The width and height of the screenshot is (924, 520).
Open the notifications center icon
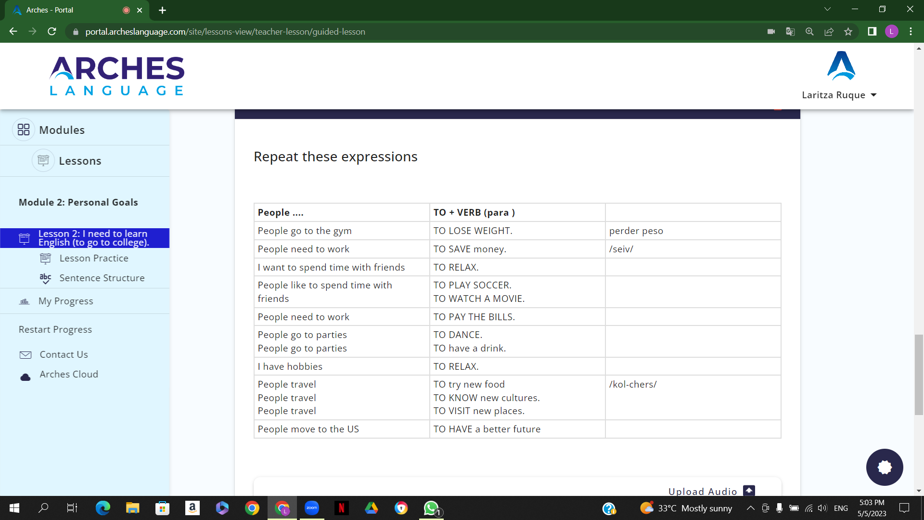tap(904, 508)
